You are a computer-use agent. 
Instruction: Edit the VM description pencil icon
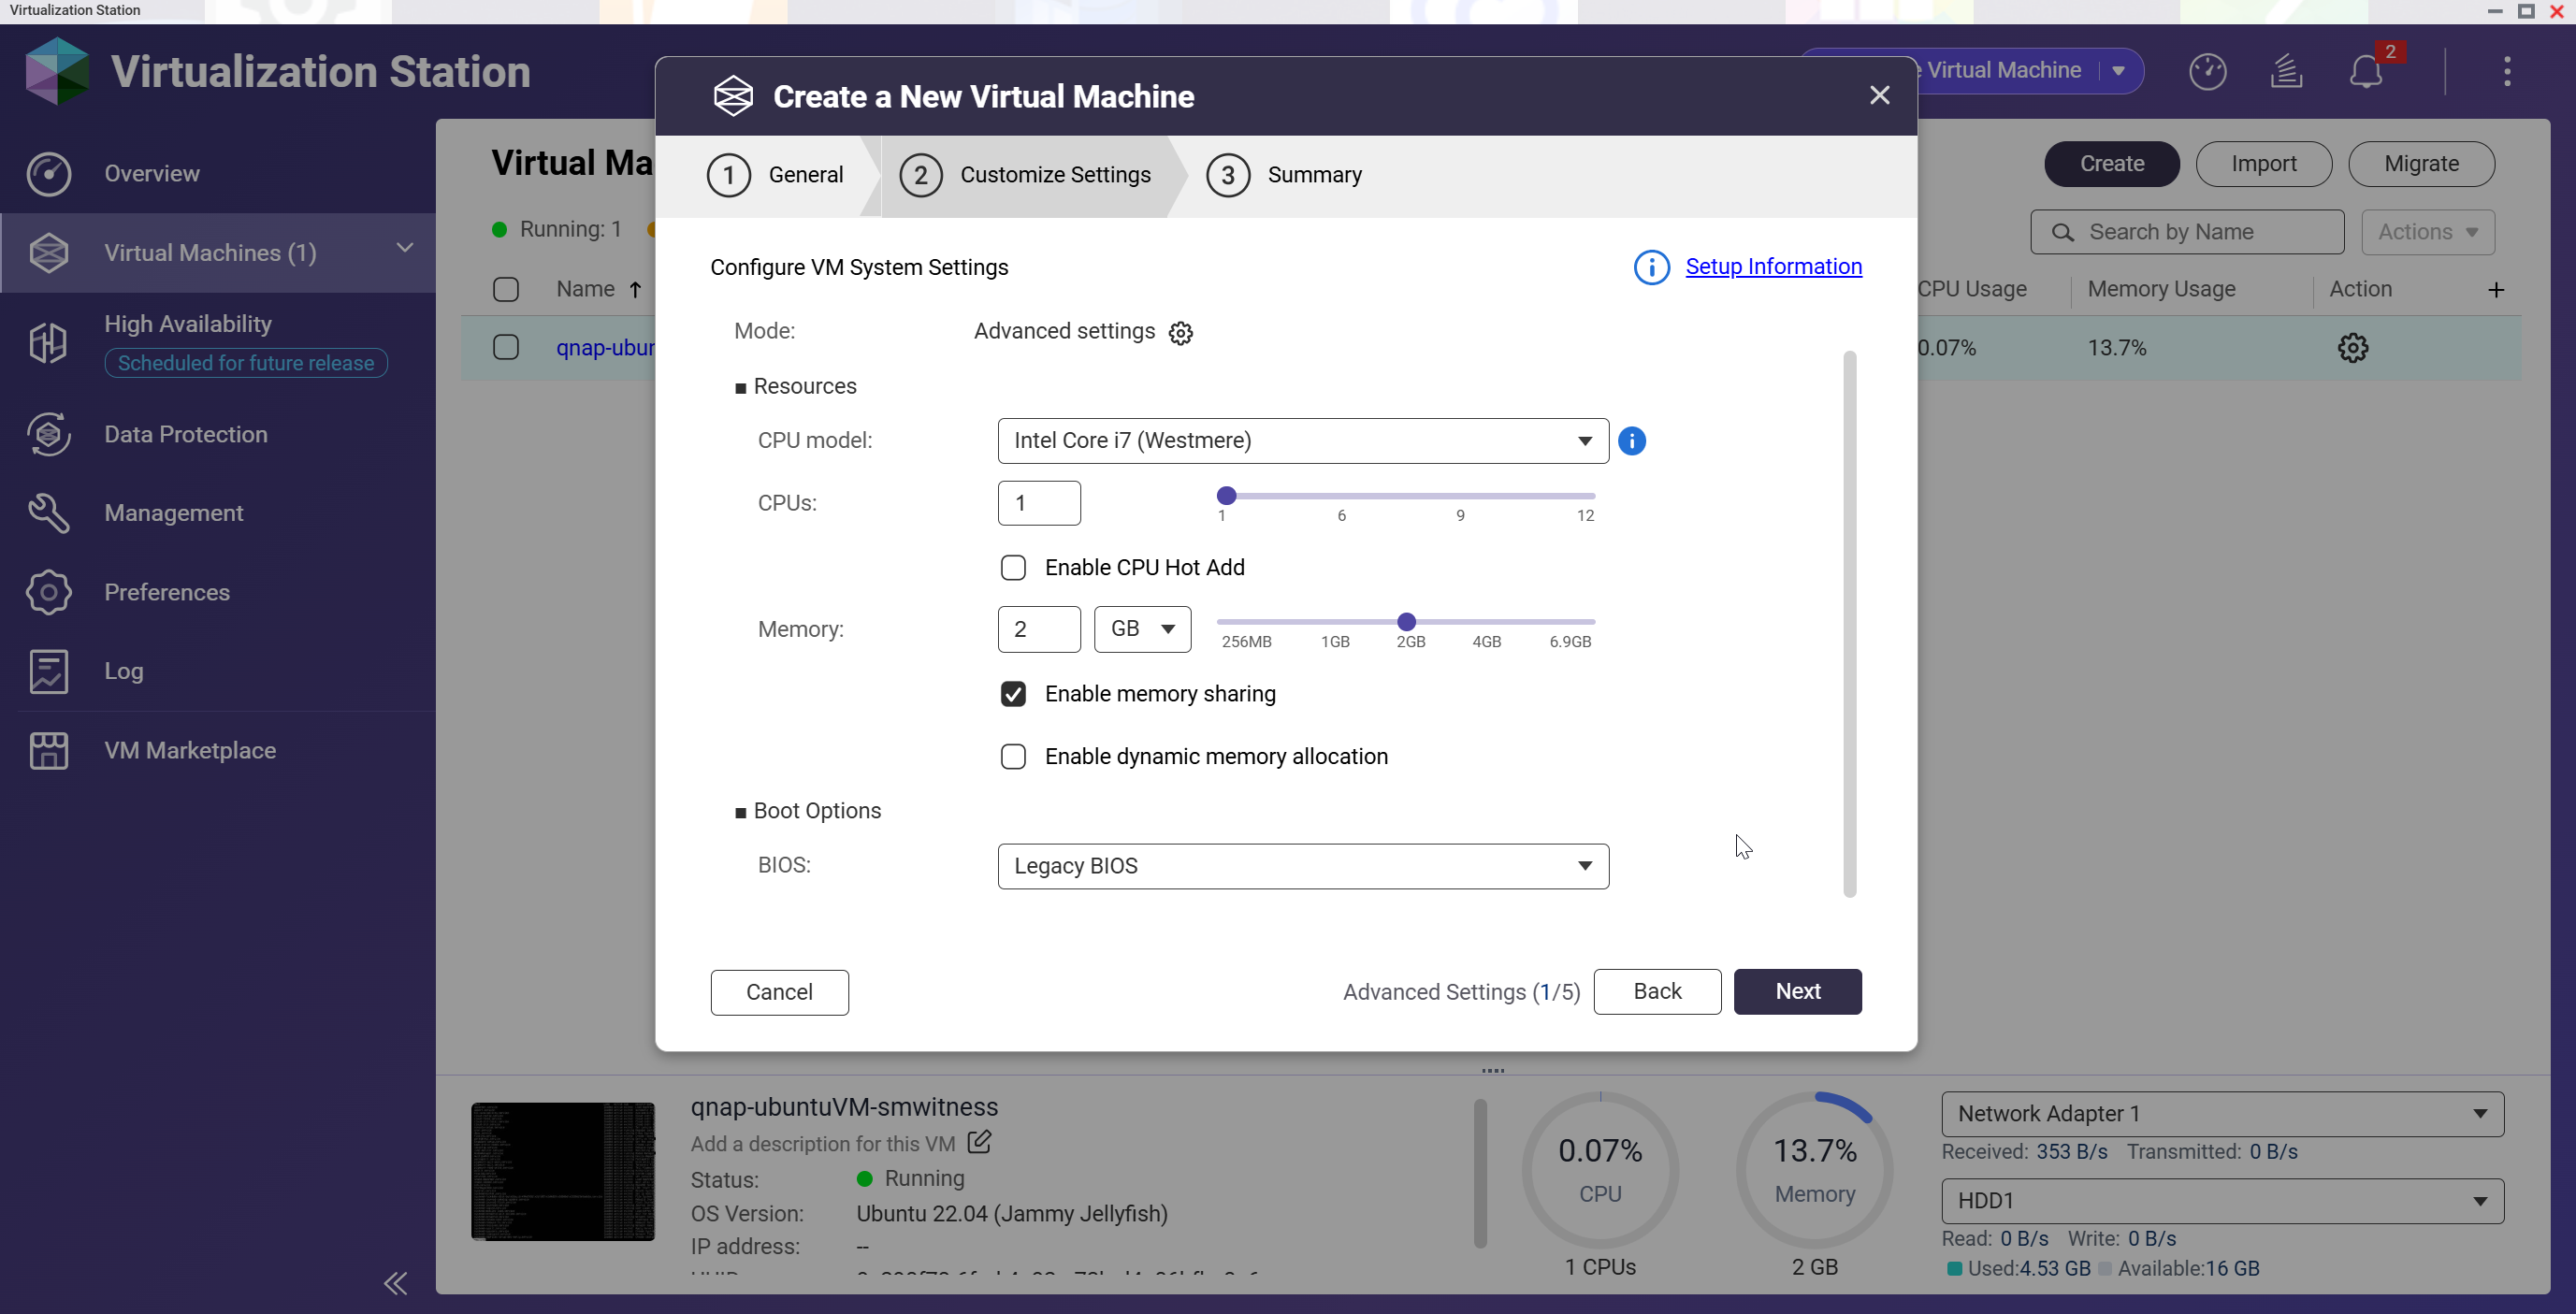[979, 1142]
